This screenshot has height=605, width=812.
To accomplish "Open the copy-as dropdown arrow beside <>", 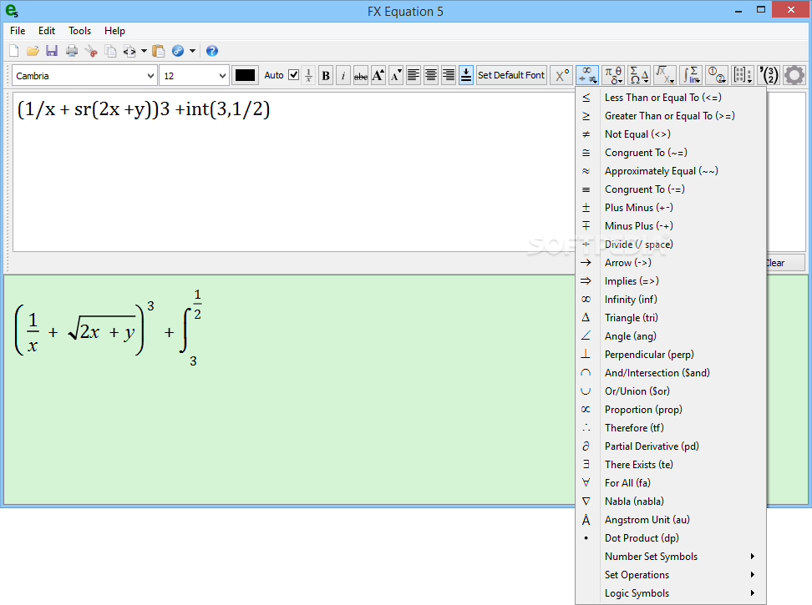I will (144, 51).
